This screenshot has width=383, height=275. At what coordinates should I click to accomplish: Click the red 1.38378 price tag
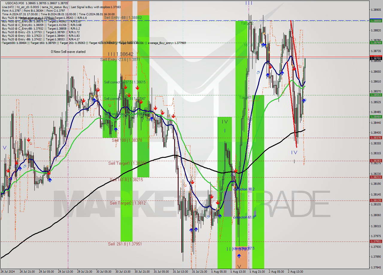376,138
